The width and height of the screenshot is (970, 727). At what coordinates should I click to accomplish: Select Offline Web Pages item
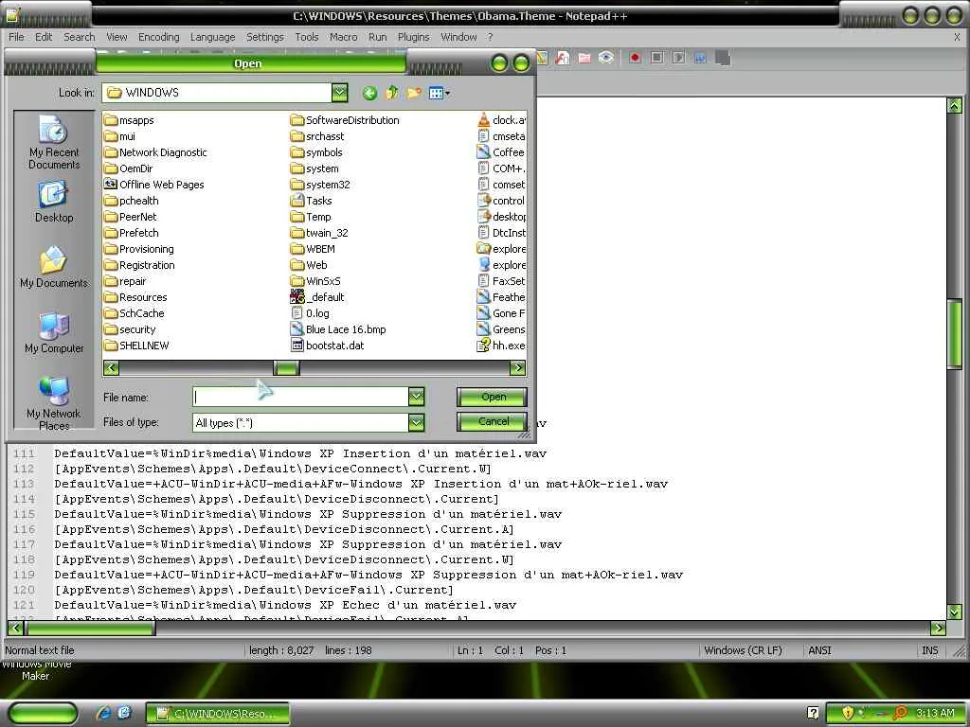pyautogui.click(x=153, y=185)
